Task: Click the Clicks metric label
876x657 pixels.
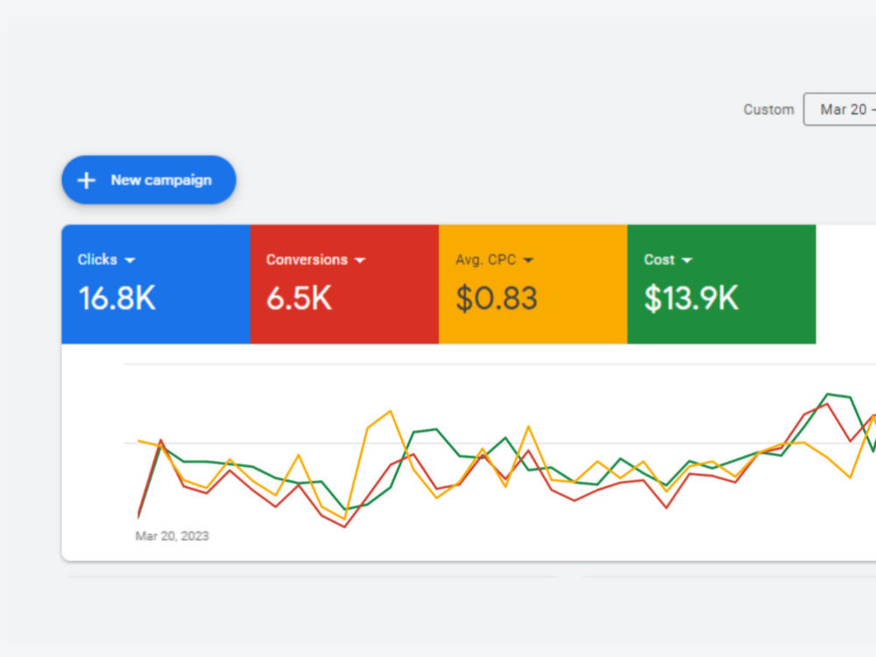Action: [x=97, y=260]
